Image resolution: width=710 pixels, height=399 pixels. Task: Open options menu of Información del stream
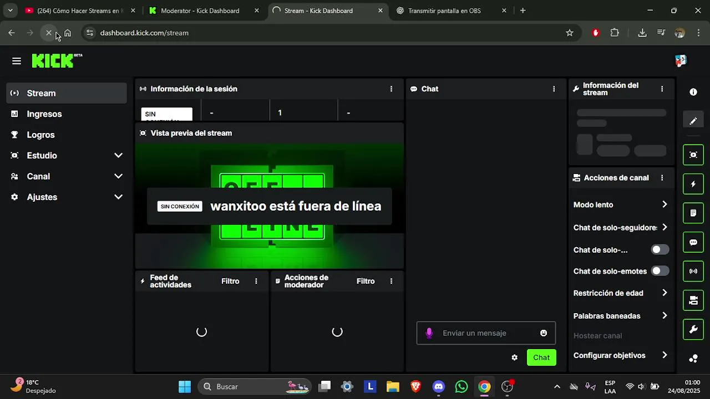coord(662,89)
